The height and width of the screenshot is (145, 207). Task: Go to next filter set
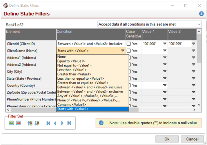pyautogui.click(x=62, y=123)
